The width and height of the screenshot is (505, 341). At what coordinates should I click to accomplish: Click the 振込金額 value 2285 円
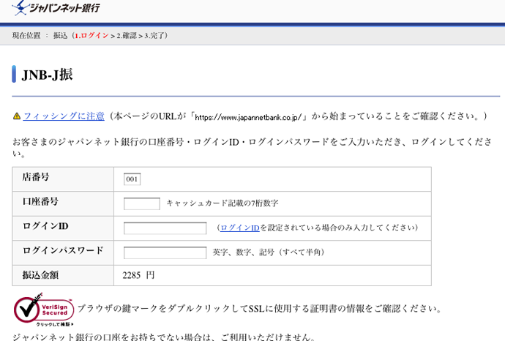click(138, 275)
